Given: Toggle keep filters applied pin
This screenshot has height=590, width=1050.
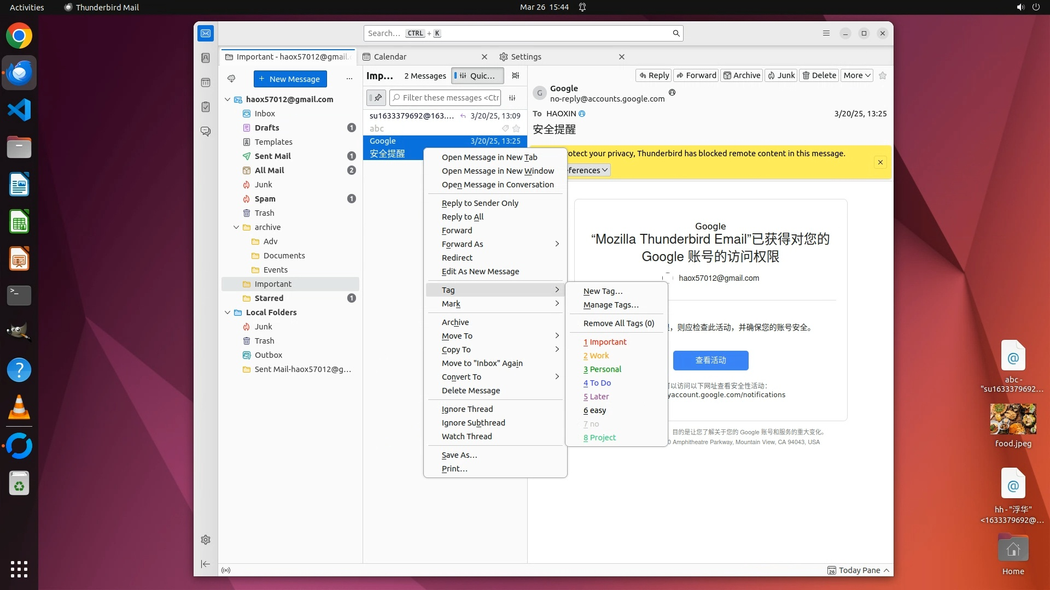Looking at the screenshot, I should click(x=376, y=98).
